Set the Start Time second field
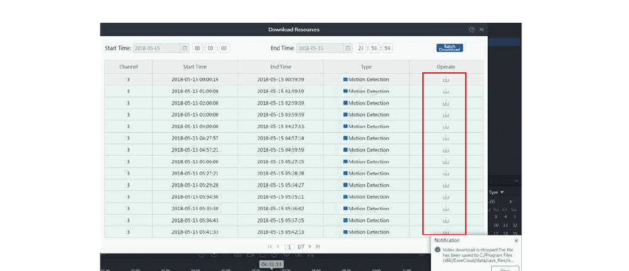The height and width of the screenshot is (271, 629). click(x=224, y=48)
